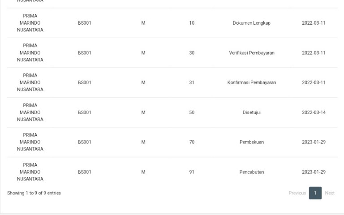Click the Konfirmasi Pembayaran row entry
The height and width of the screenshot is (215, 344).
coord(252,82)
